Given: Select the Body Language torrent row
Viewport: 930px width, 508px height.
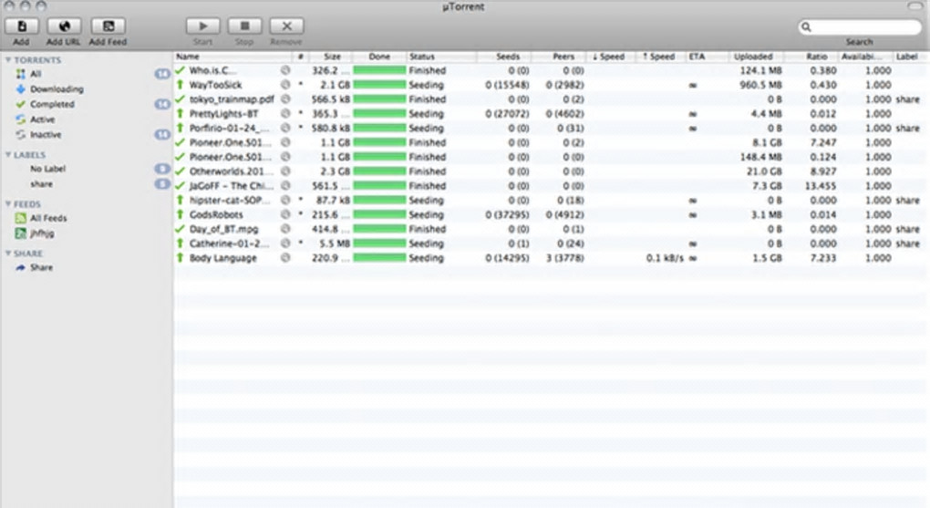Looking at the screenshot, I should (x=551, y=257).
